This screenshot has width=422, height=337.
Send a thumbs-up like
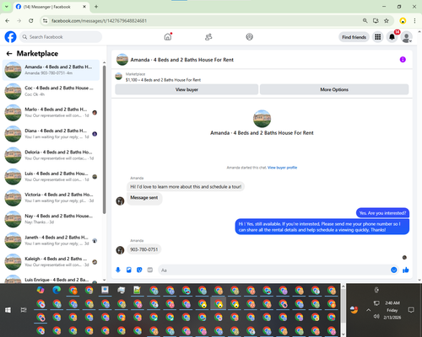click(406, 270)
